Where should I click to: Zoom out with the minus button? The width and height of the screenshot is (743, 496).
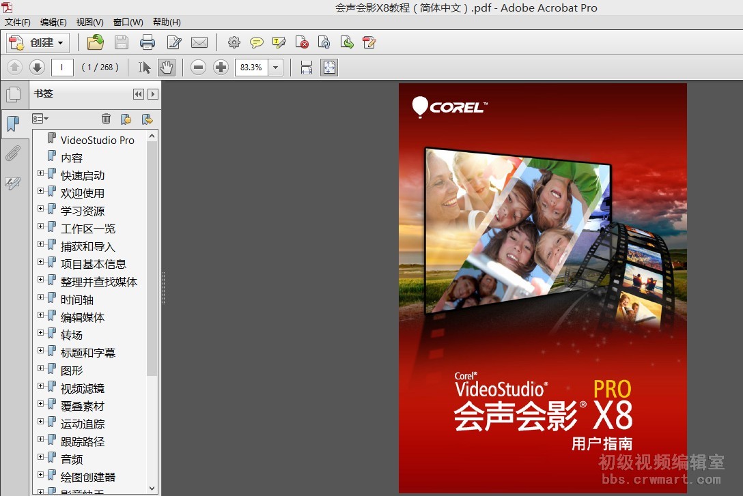[x=199, y=68]
